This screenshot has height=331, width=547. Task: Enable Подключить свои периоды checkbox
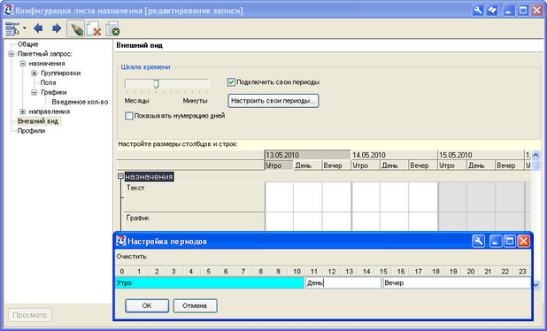pos(231,82)
